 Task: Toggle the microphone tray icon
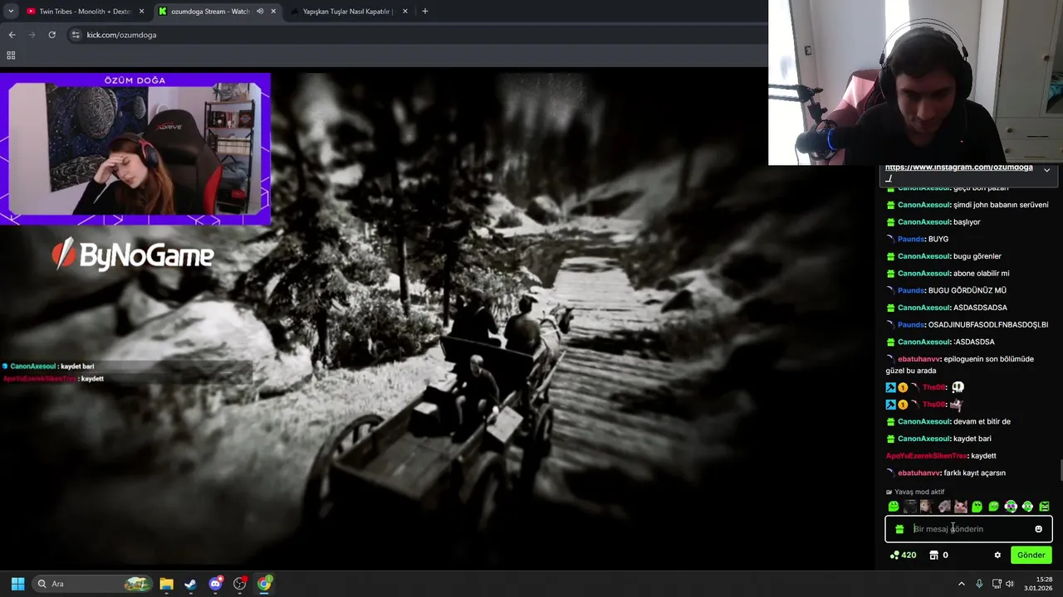(979, 584)
